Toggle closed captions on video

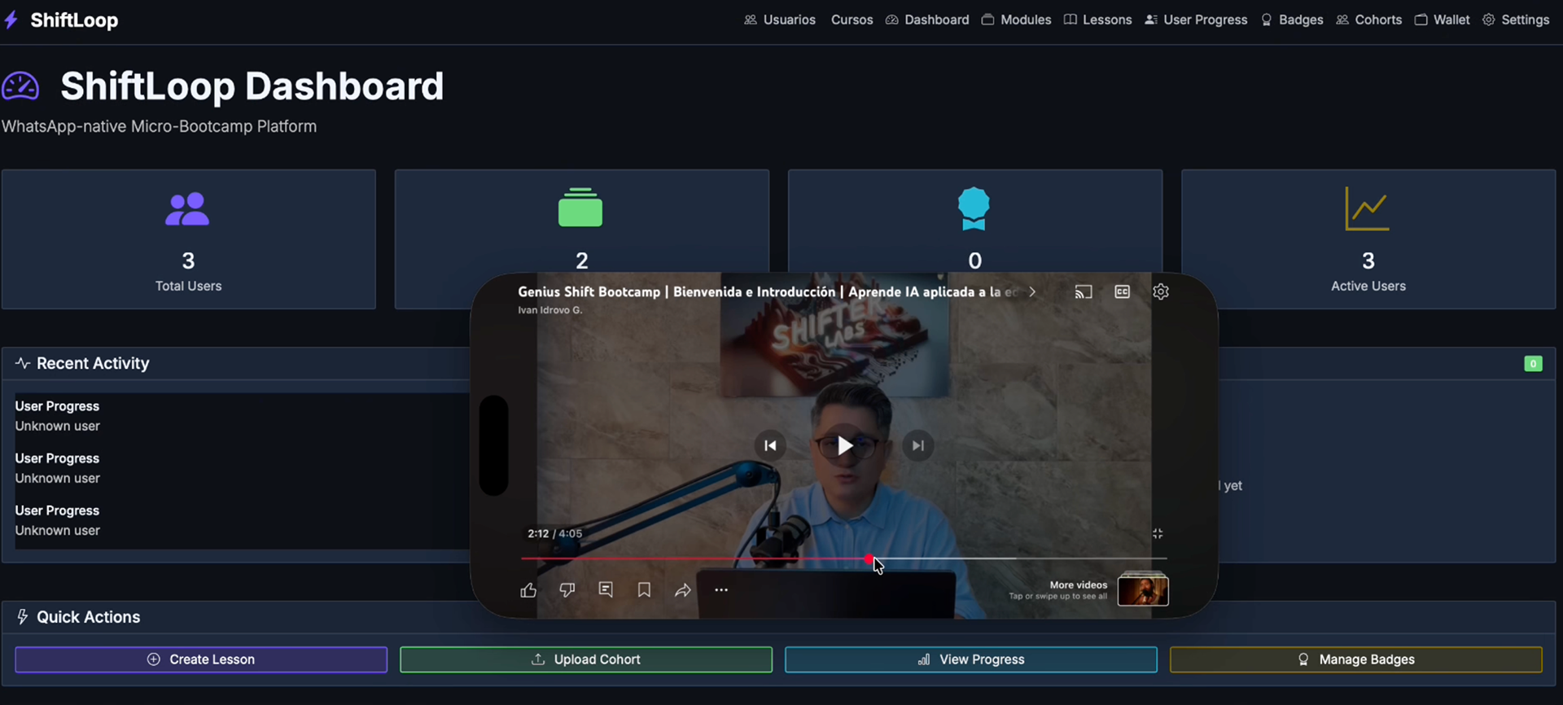pyautogui.click(x=1122, y=291)
